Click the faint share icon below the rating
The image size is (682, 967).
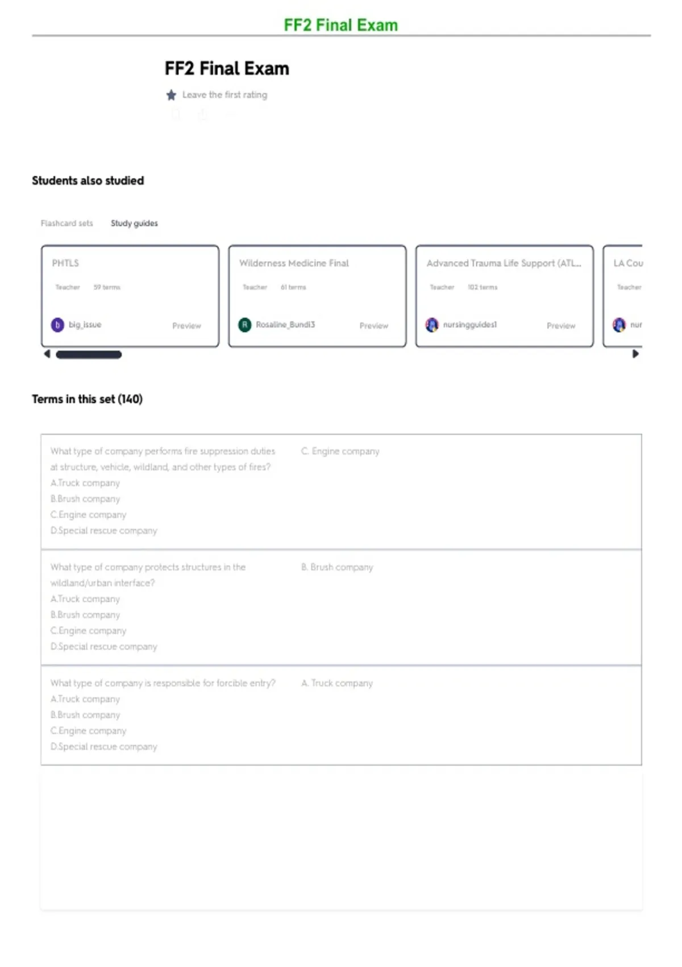[202, 115]
